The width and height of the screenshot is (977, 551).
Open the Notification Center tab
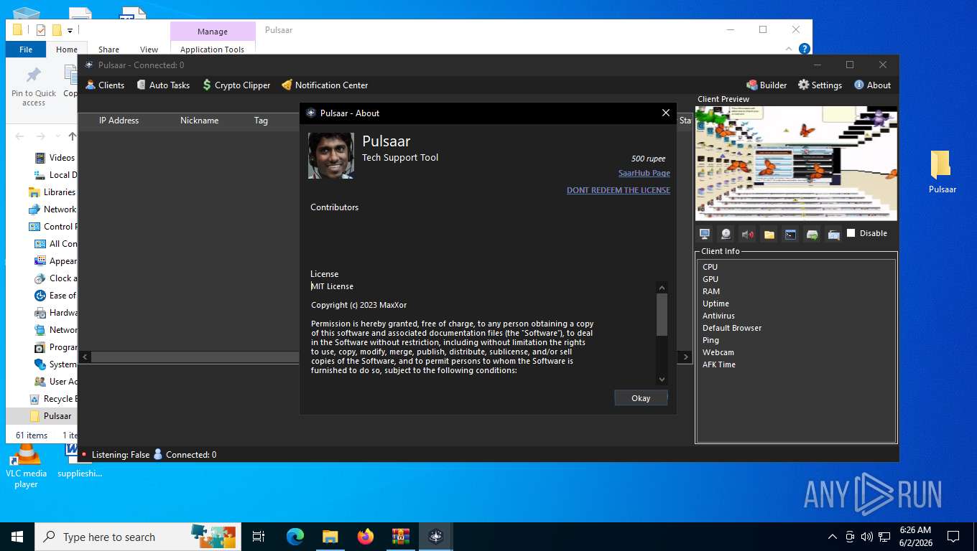[325, 85]
